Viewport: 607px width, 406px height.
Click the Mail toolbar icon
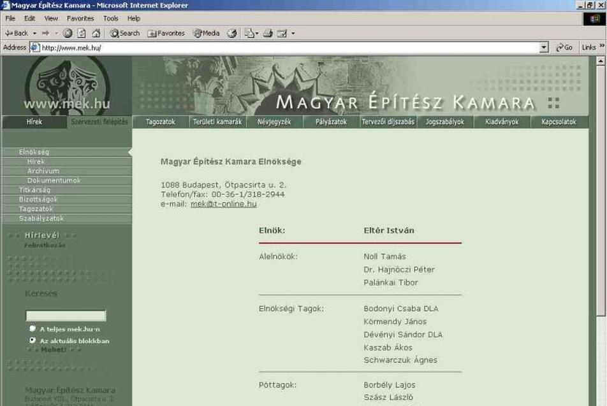tap(249, 33)
